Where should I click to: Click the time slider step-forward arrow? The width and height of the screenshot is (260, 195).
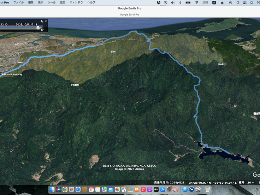click(x=42, y=27)
